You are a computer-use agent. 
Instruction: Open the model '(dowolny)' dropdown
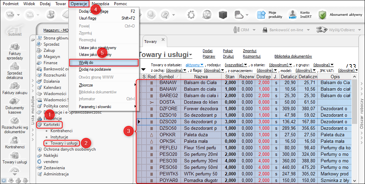coord(306,70)
